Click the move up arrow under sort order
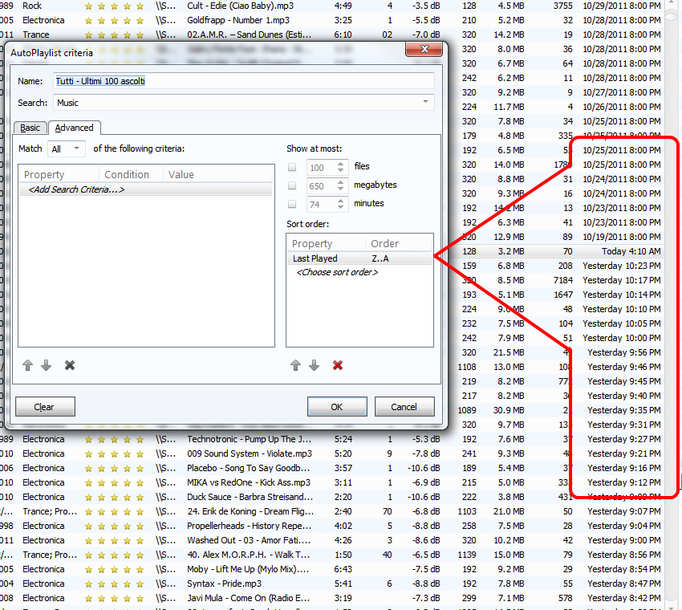 [295, 365]
